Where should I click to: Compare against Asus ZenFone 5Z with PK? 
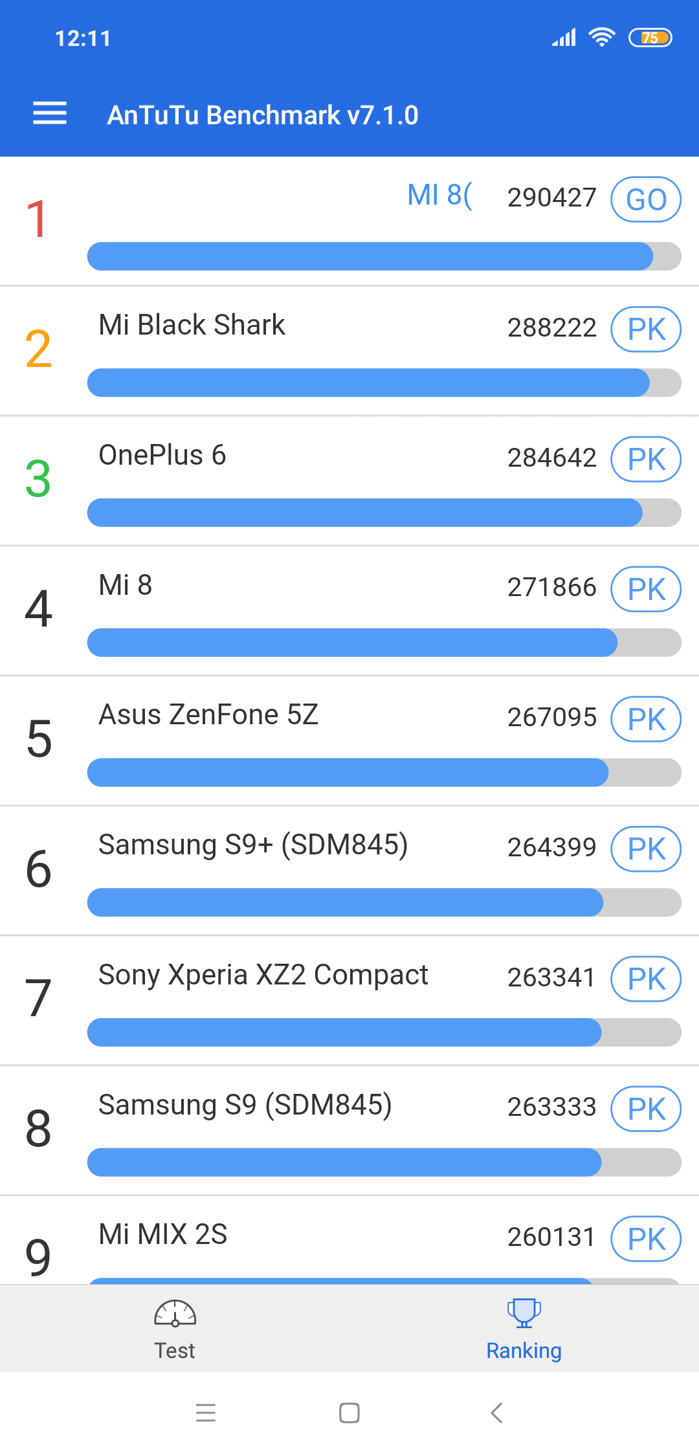[646, 719]
